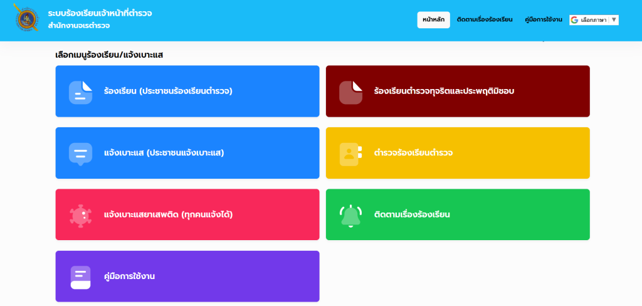Click the contact book icon on yellow card
642x306 pixels.
(x=350, y=154)
